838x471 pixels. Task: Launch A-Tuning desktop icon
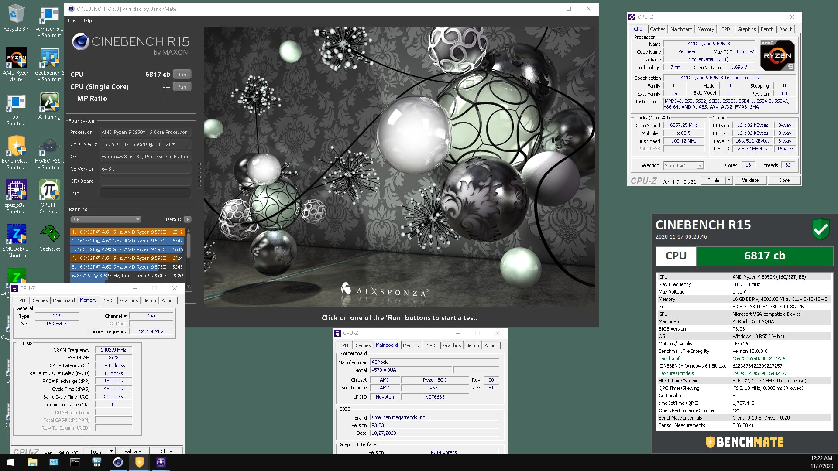[49, 106]
